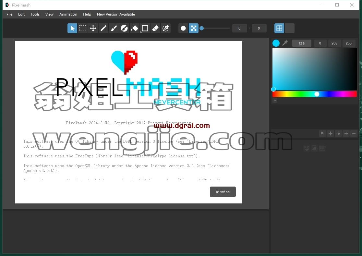Image resolution: width=362 pixels, height=256 pixels.
Task: Click the saturation picker circle handle
Action: pyautogui.click(x=273, y=89)
